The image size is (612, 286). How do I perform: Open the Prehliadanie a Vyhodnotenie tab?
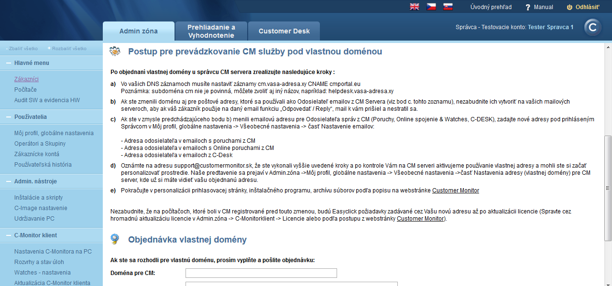(211, 31)
